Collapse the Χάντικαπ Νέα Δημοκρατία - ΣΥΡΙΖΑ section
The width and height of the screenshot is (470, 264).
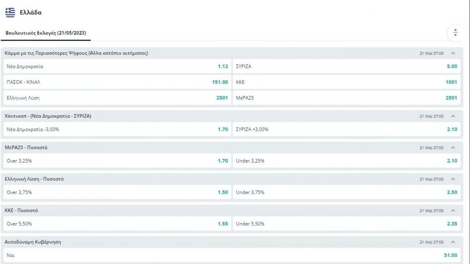[x=453, y=116]
